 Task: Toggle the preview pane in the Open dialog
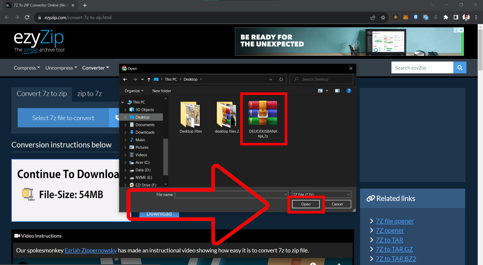(x=337, y=91)
